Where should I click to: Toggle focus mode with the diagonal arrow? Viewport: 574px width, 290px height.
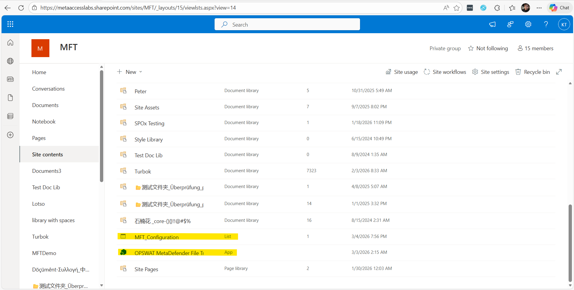point(559,72)
